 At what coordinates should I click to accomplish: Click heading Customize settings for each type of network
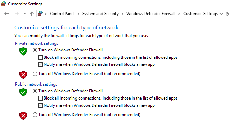[66, 28]
